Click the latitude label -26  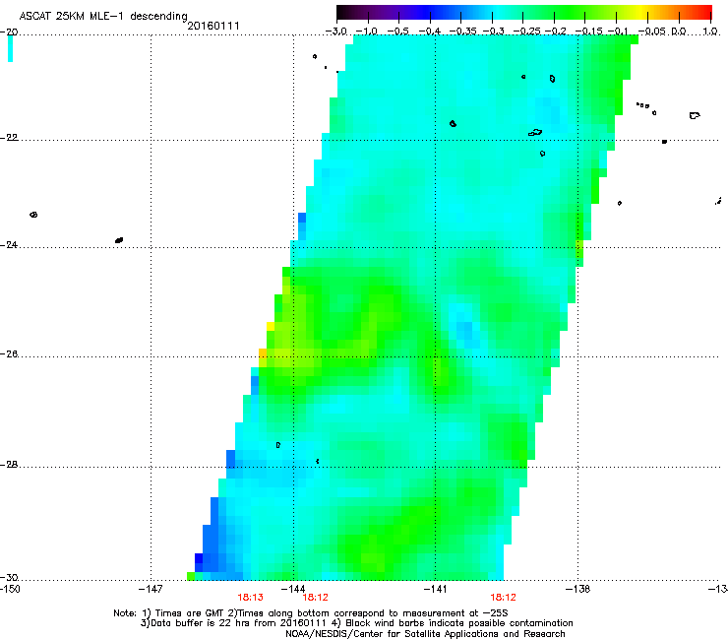pyautogui.click(x=9, y=354)
